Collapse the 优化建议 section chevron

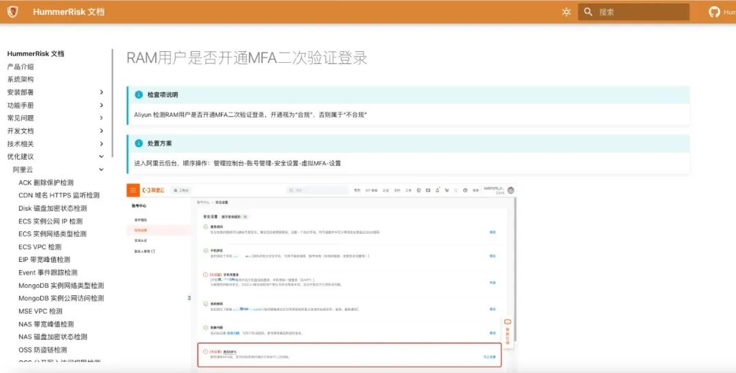pyautogui.click(x=102, y=156)
